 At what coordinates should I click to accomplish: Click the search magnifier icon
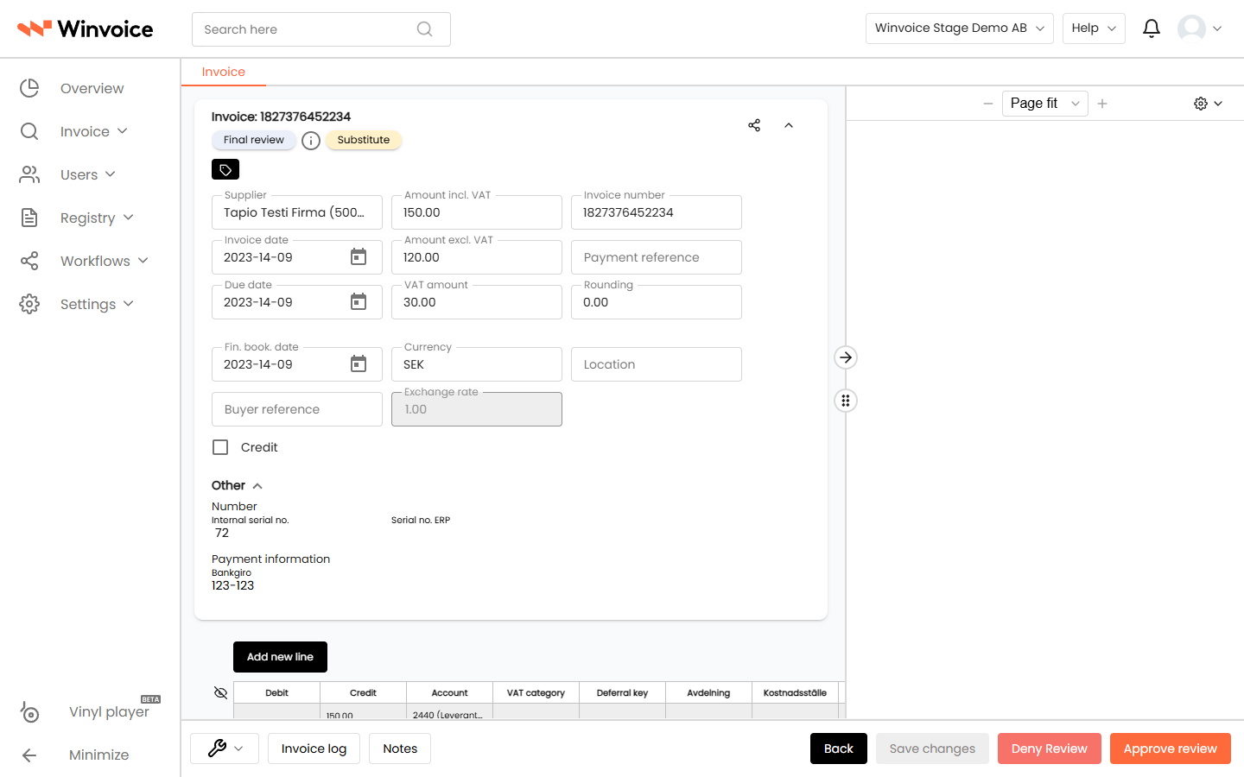(424, 29)
